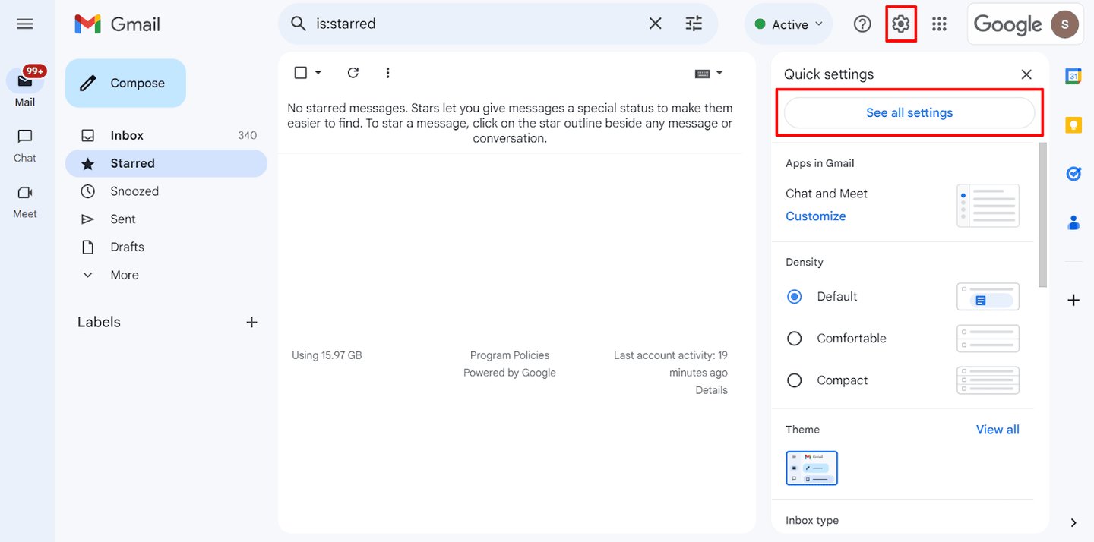
Task: Open the Sent folder
Action: tap(166, 219)
